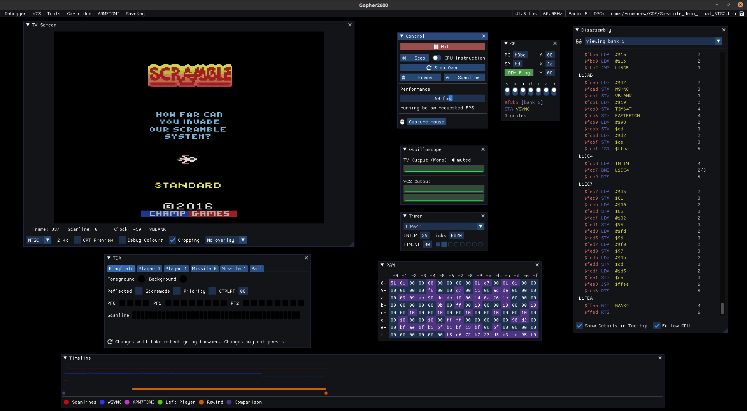Switch to the Player 1 tab
The image size is (747, 411).
click(x=176, y=269)
